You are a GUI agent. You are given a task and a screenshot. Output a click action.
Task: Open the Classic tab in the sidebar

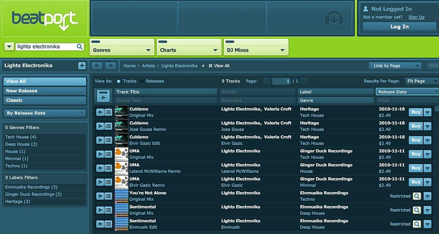pos(45,100)
